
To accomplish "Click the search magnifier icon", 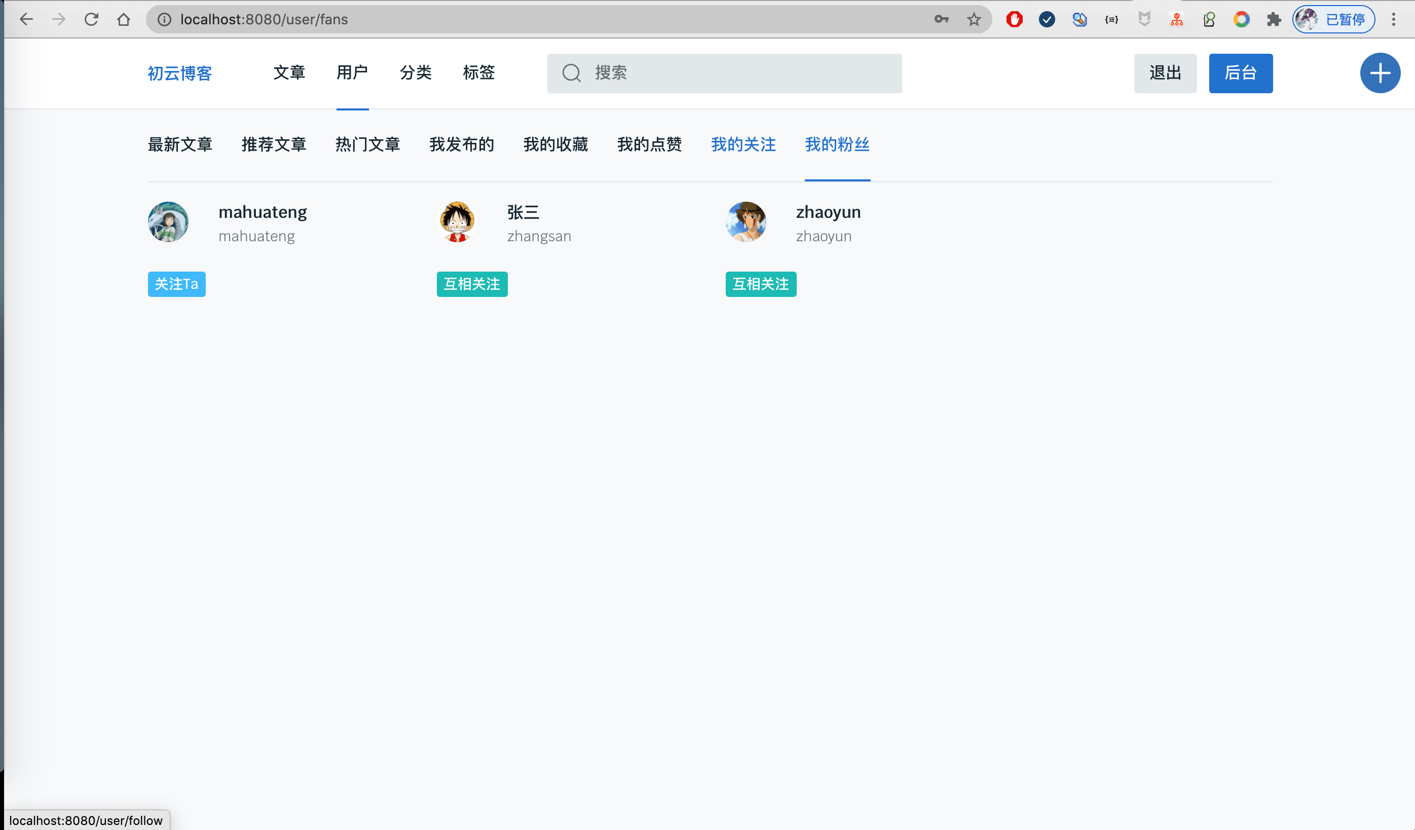I will click(x=571, y=73).
